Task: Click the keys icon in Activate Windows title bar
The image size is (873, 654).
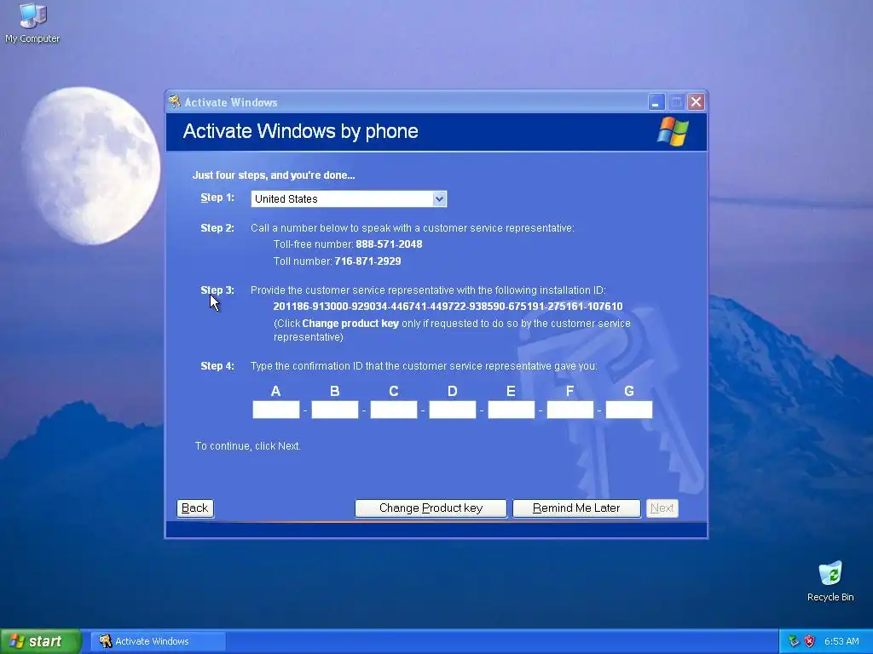Action: (175, 102)
